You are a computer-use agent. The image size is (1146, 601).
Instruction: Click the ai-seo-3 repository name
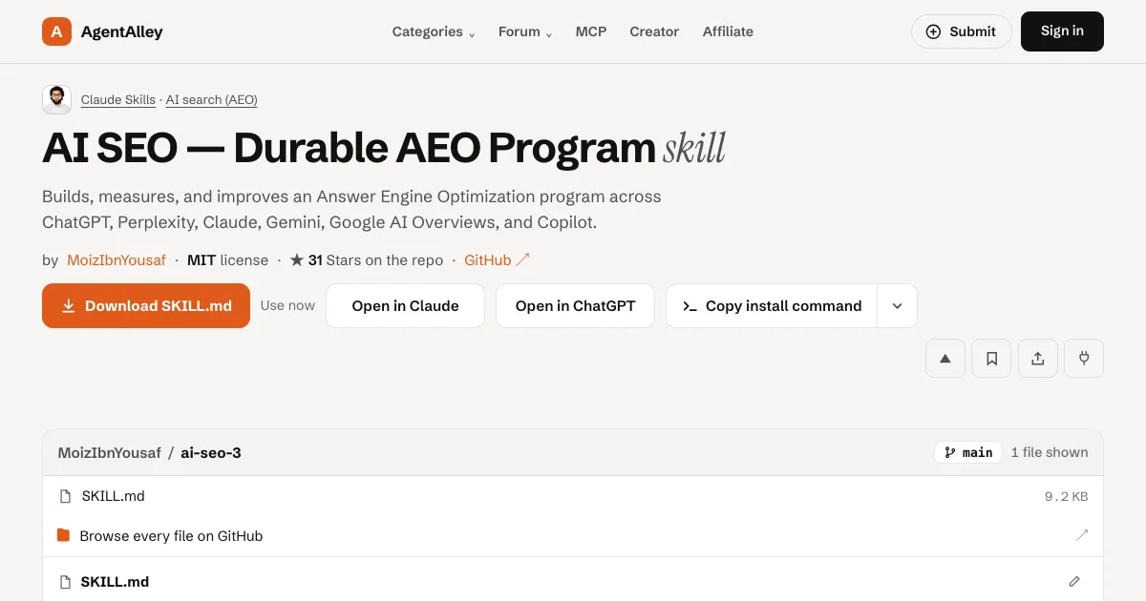point(211,453)
